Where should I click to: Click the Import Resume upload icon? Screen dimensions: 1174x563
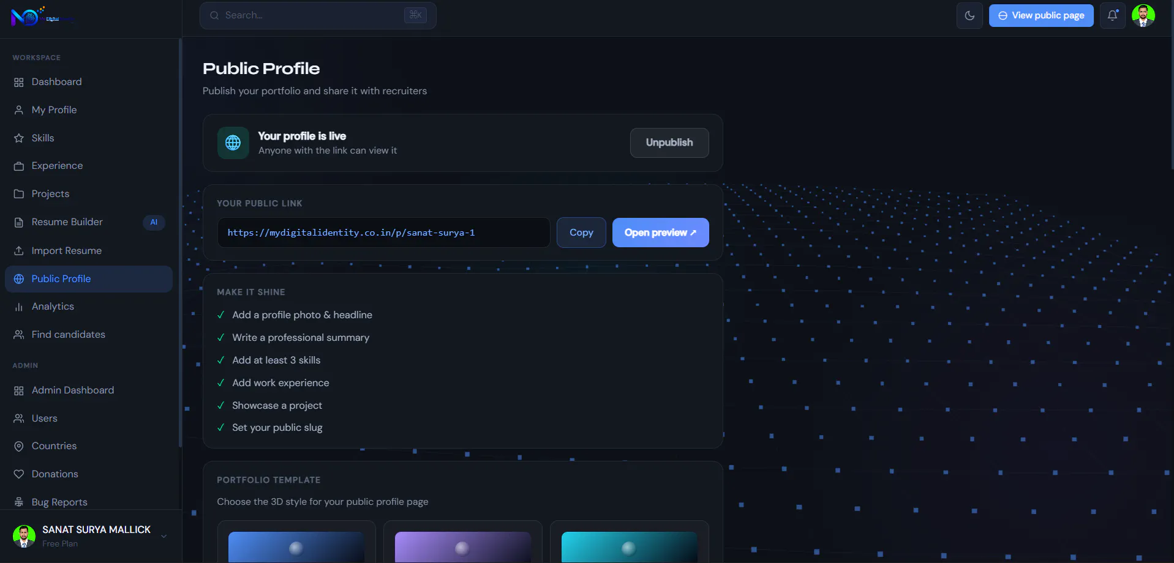(19, 251)
